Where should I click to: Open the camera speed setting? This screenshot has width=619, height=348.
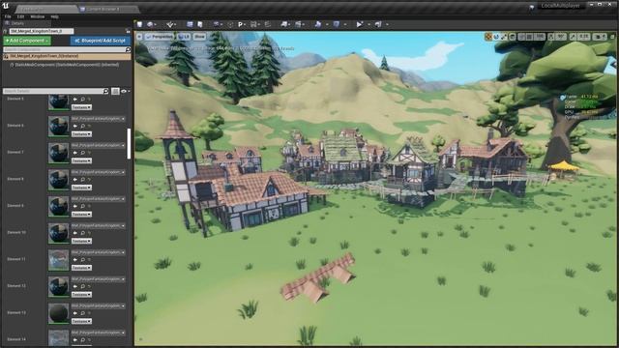coord(600,37)
